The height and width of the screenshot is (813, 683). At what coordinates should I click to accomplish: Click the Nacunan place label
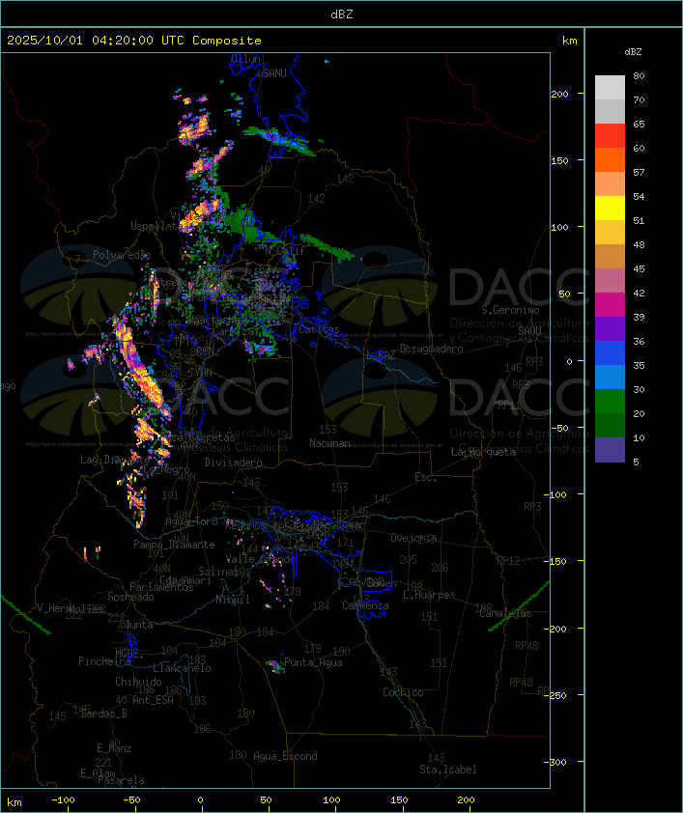[x=329, y=443]
